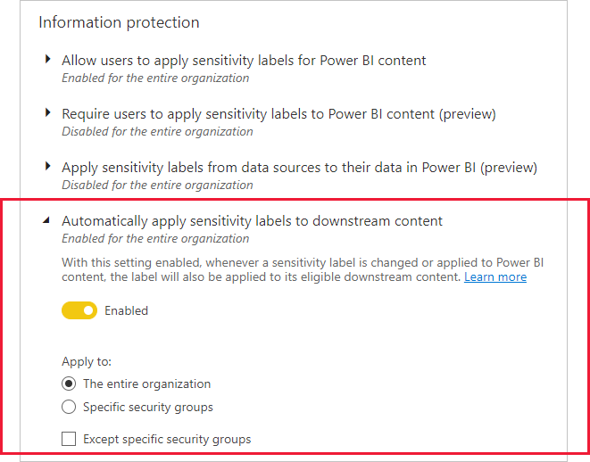590x462 pixels.
Task: Click 'Require users to apply sensitivity labels' setting title
Action: point(278,114)
